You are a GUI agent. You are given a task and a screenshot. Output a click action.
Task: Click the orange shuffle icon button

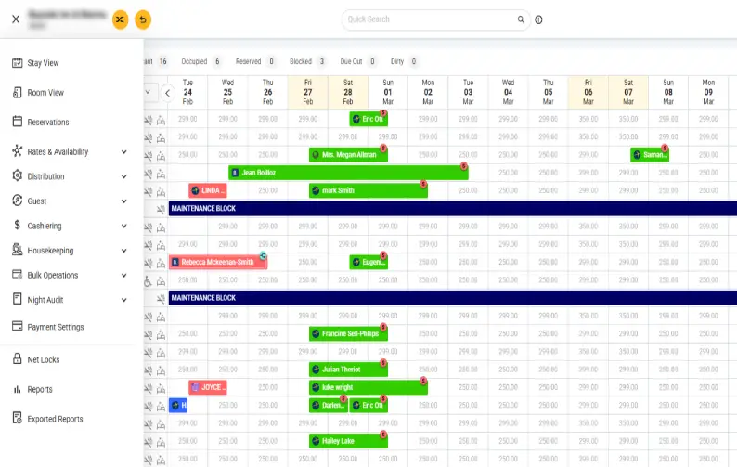tap(121, 19)
